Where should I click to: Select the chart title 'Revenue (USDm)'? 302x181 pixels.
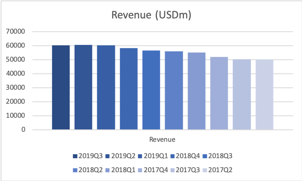[x=151, y=15]
